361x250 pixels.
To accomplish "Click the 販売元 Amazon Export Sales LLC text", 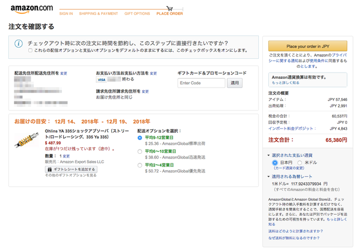I will (x=75, y=162).
